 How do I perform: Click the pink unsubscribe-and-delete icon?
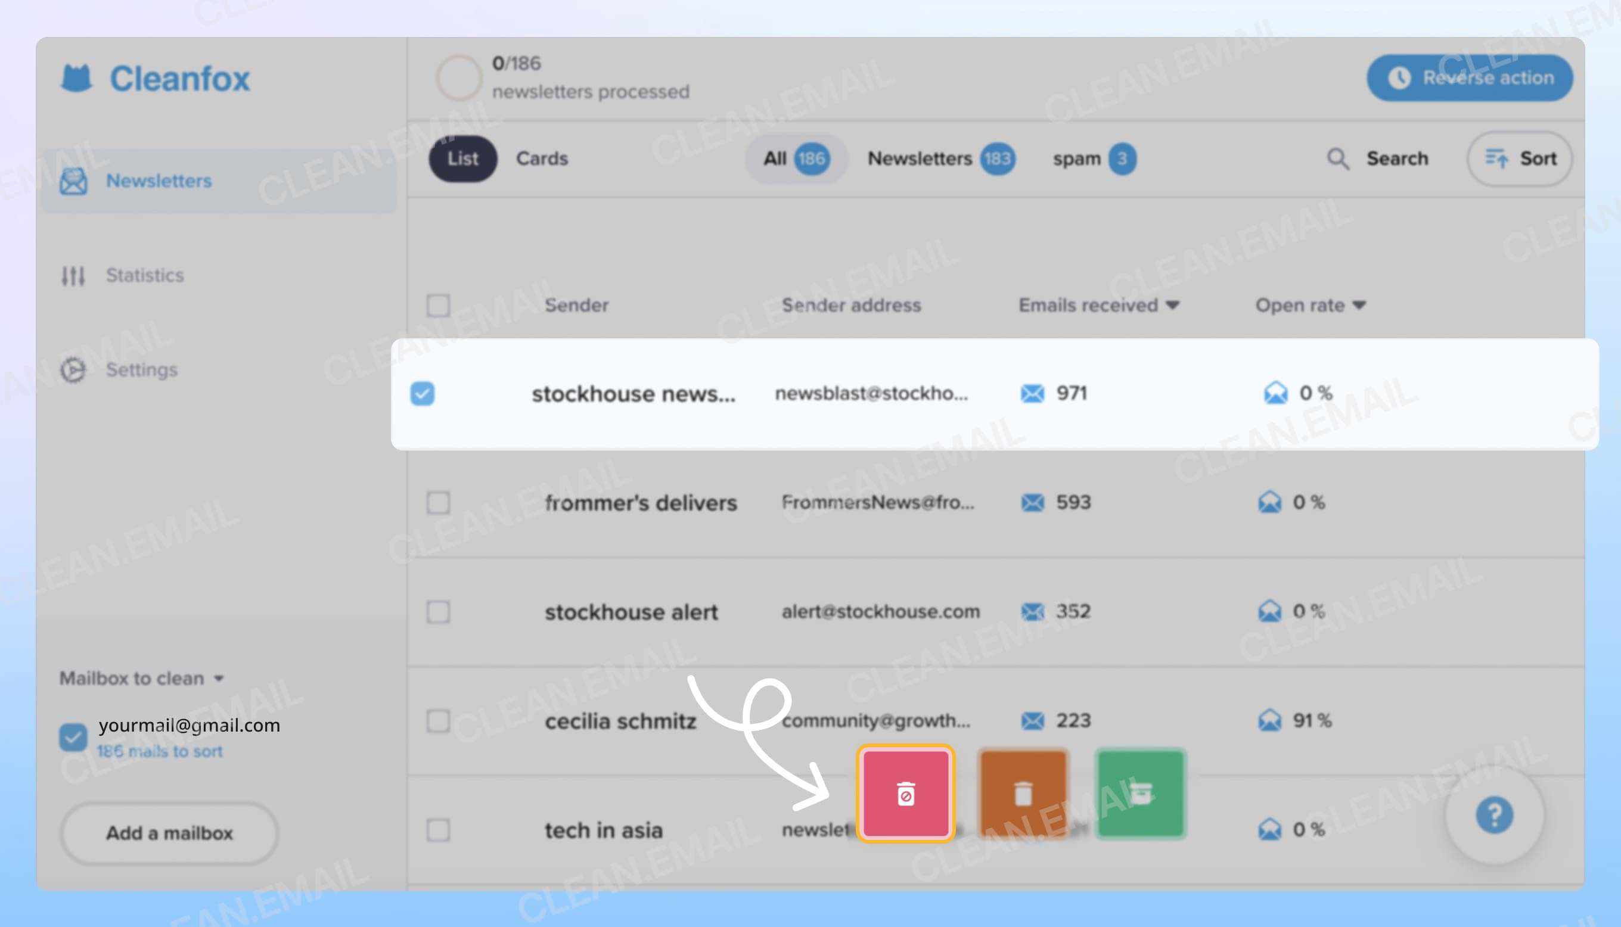[906, 794]
